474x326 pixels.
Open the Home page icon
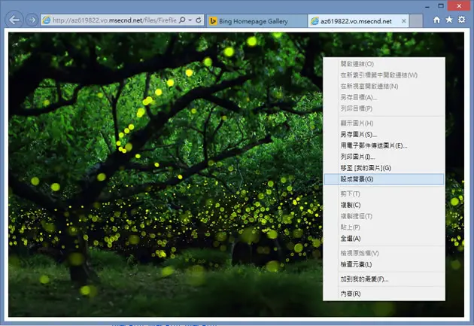pyautogui.click(x=436, y=20)
